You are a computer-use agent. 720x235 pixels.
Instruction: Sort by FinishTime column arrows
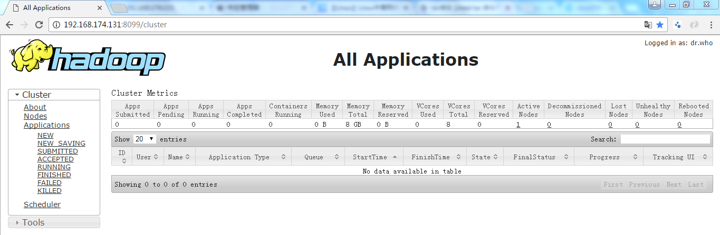[x=459, y=157]
